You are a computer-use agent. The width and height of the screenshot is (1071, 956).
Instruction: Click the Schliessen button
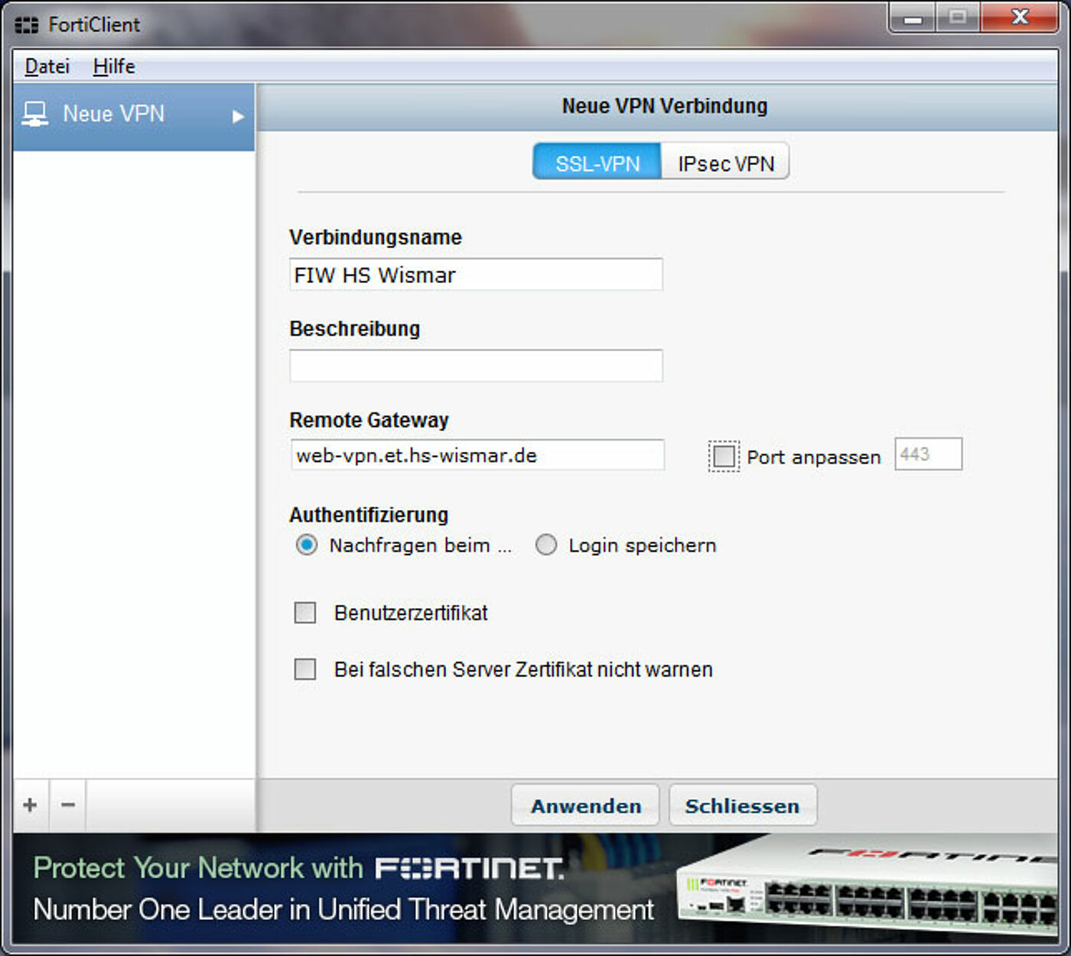pyautogui.click(x=743, y=805)
